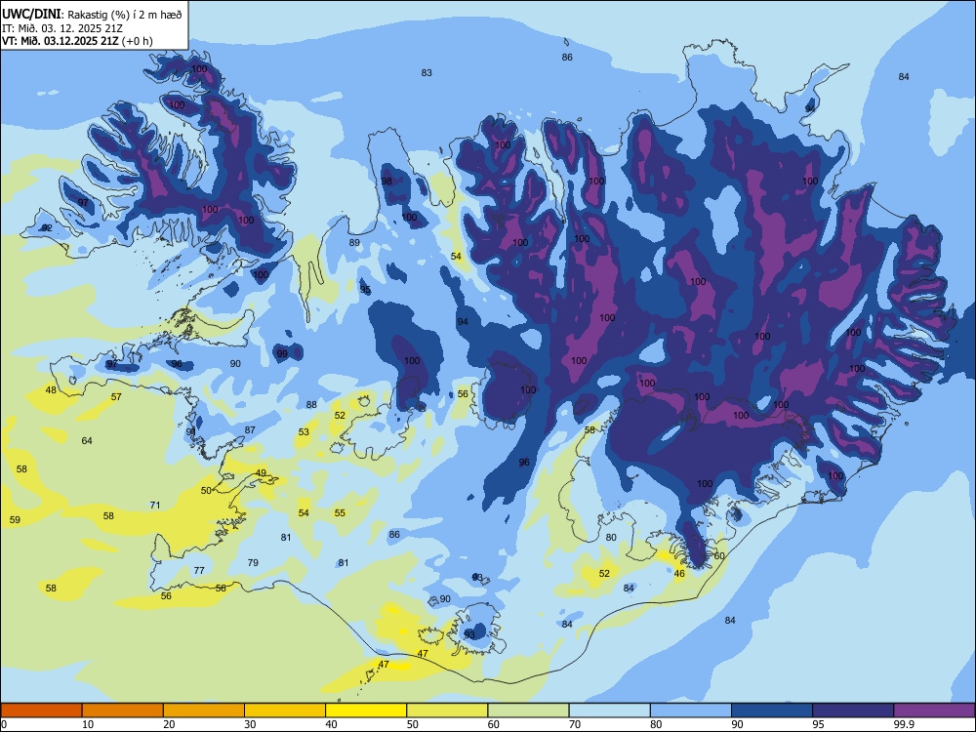This screenshot has width=976, height=732.
Task: Click the bright yellow 40-50 legend swatch
Action: (366, 711)
